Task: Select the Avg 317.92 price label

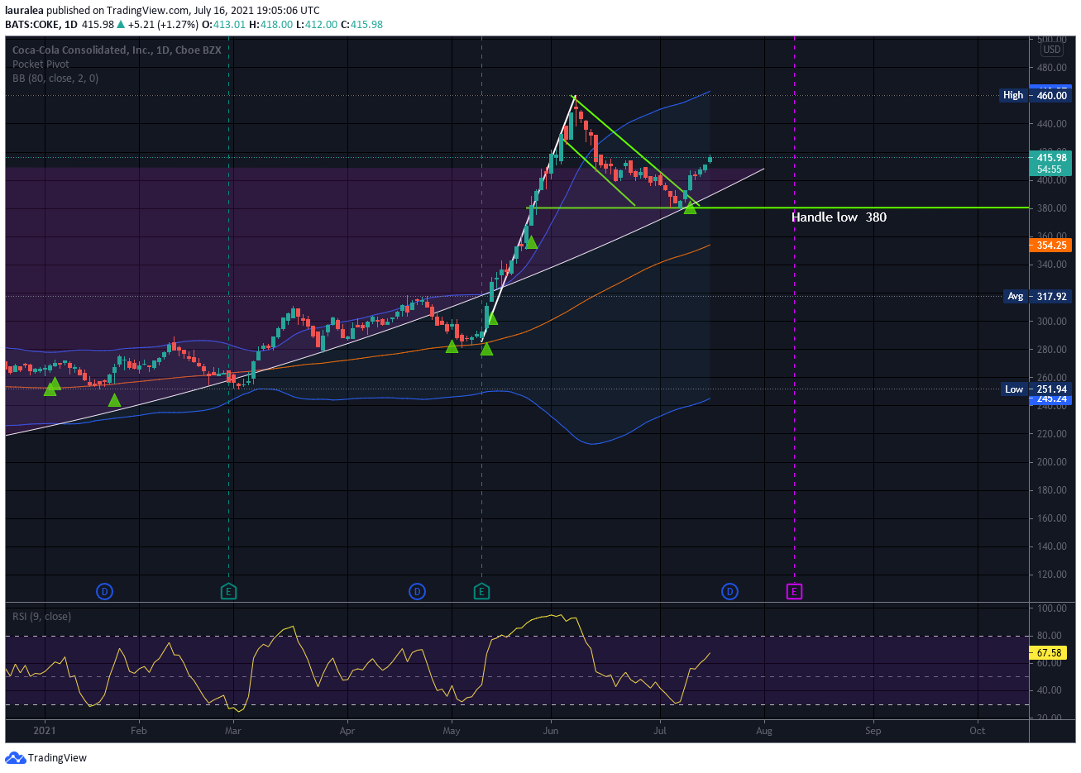Action: [1037, 296]
